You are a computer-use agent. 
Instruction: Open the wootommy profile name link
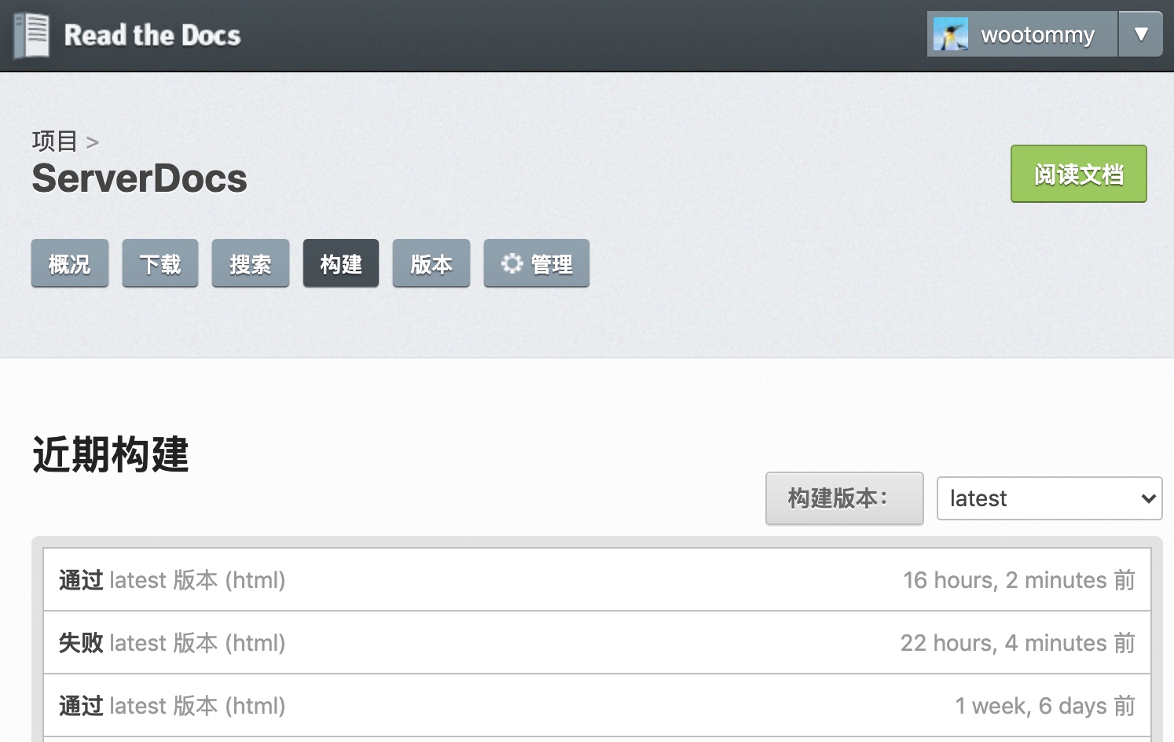click(x=1037, y=35)
